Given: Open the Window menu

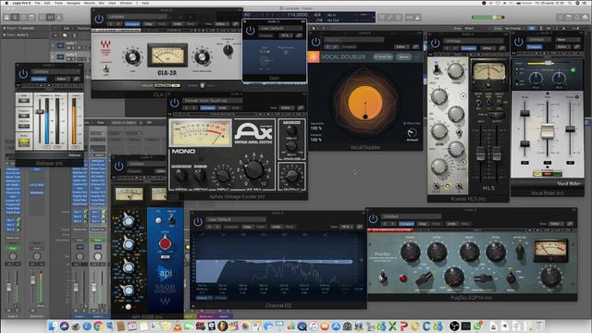Looking at the screenshot, I should pos(126,3).
